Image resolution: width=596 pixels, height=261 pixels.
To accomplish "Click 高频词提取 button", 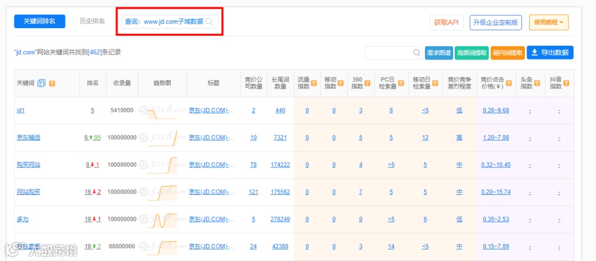I will point(472,53).
